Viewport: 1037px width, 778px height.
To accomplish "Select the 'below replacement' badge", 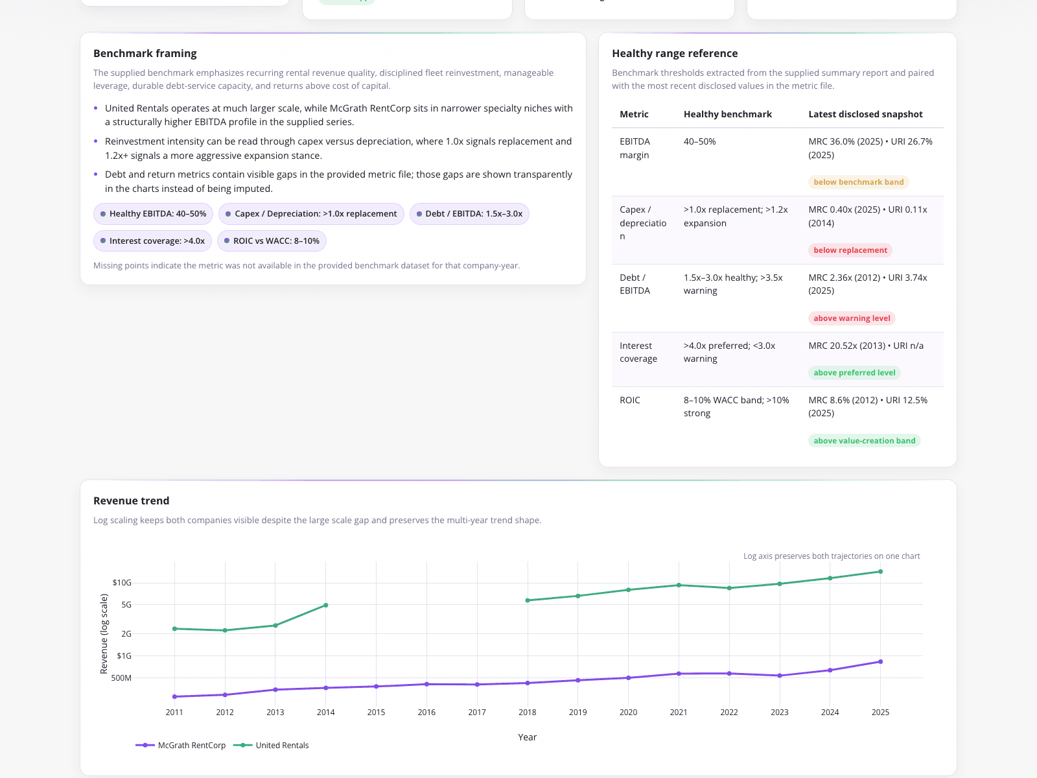I will 850,250.
